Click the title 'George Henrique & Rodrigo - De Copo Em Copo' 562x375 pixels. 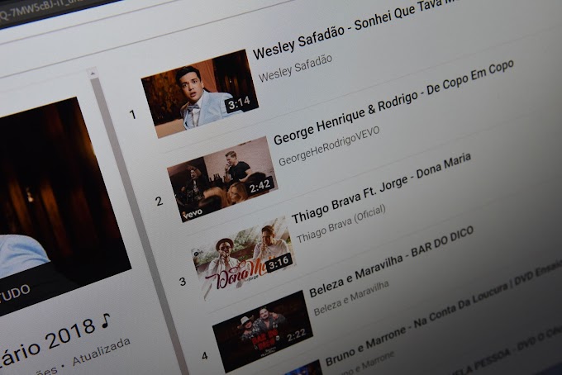pyautogui.click(x=393, y=102)
